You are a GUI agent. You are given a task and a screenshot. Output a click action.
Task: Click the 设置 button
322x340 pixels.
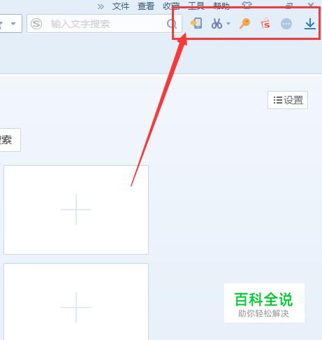(x=288, y=100)
